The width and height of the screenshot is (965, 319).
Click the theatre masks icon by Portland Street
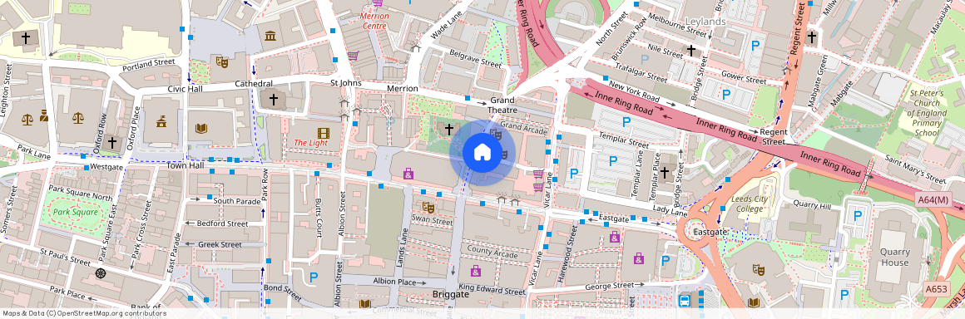pyautogui.click(x=221, y=62)
